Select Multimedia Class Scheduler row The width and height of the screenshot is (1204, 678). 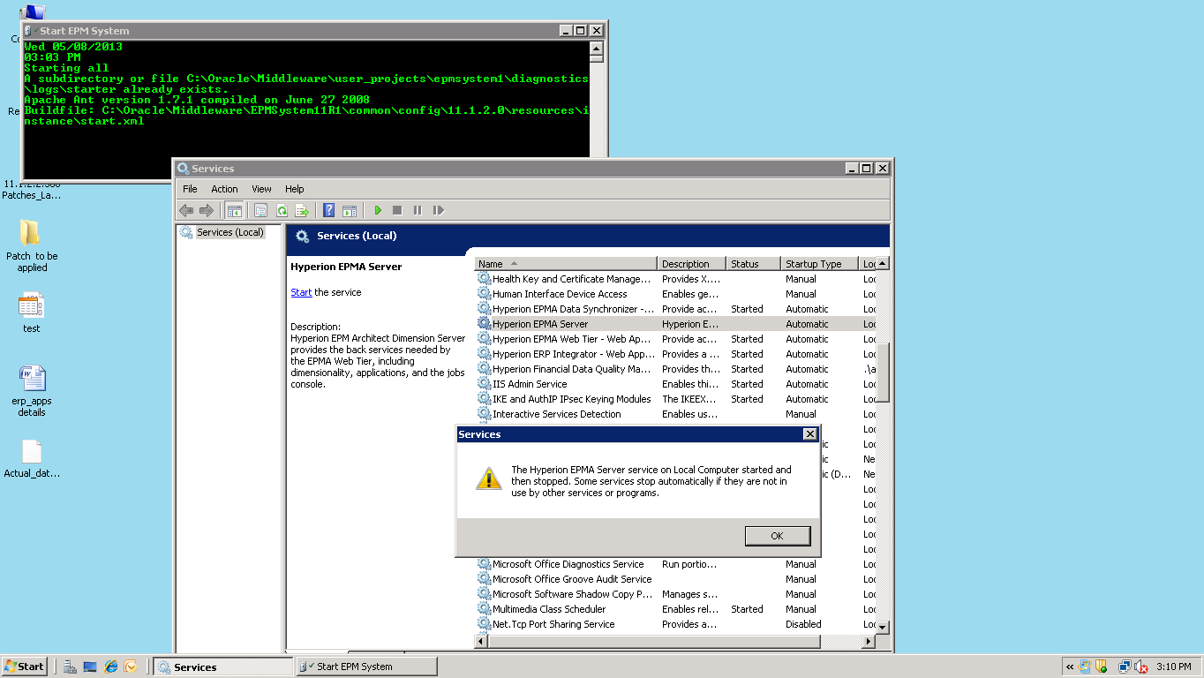(x=675, y=609)
